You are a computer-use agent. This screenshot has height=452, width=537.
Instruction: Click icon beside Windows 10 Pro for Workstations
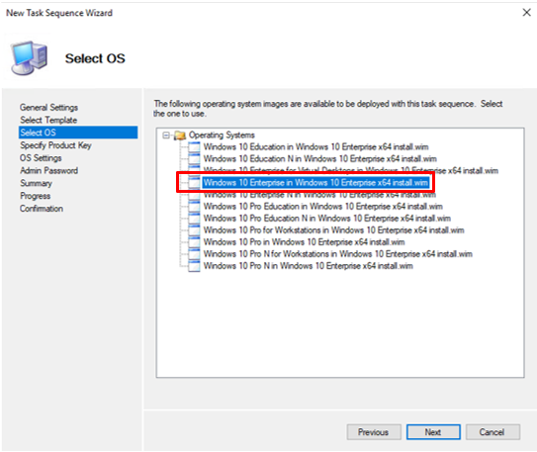(194, 230)
